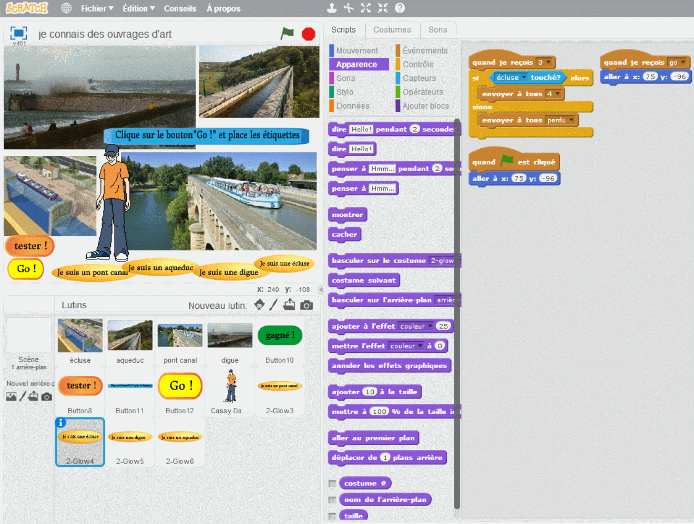Viewport: 694px width, 524px height.
Task: Expand the couleur dropdown in ajouter à l'effet block
Action: (x=430, y=326)
